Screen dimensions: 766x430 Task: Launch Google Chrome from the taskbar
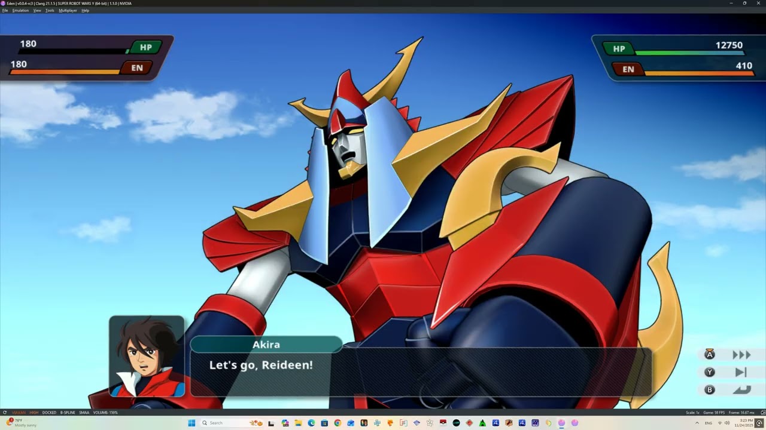(338, 423)
